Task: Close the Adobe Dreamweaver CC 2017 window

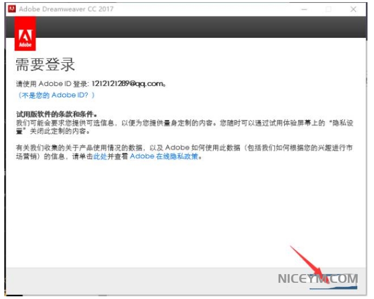Action: coord(353,9)
